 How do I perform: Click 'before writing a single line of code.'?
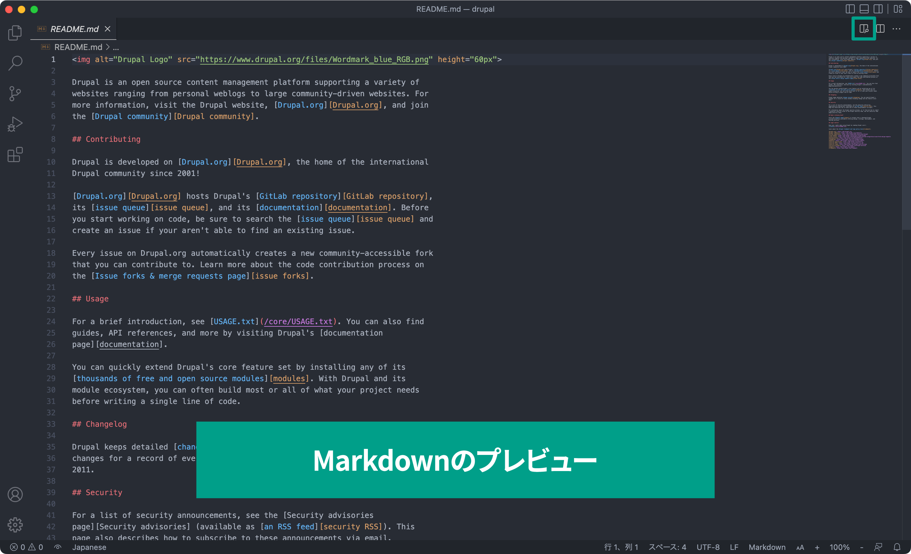click(156, 401)
